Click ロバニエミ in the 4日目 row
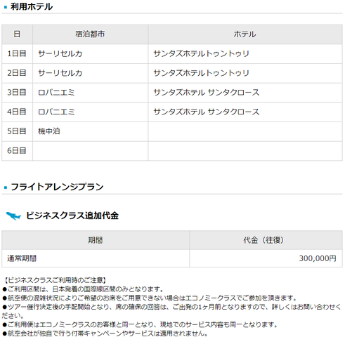The height and width of the screenshot is (337, 345). coord(56,112)
